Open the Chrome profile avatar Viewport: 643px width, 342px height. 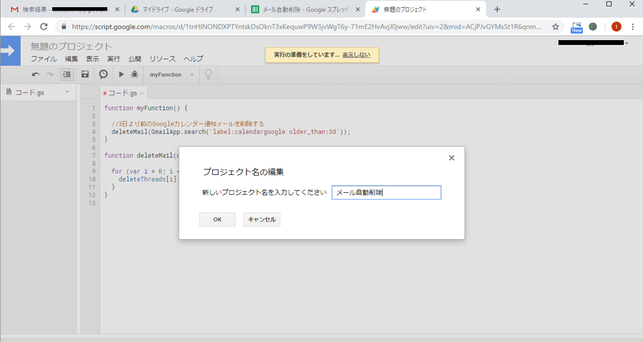point(616,26)
